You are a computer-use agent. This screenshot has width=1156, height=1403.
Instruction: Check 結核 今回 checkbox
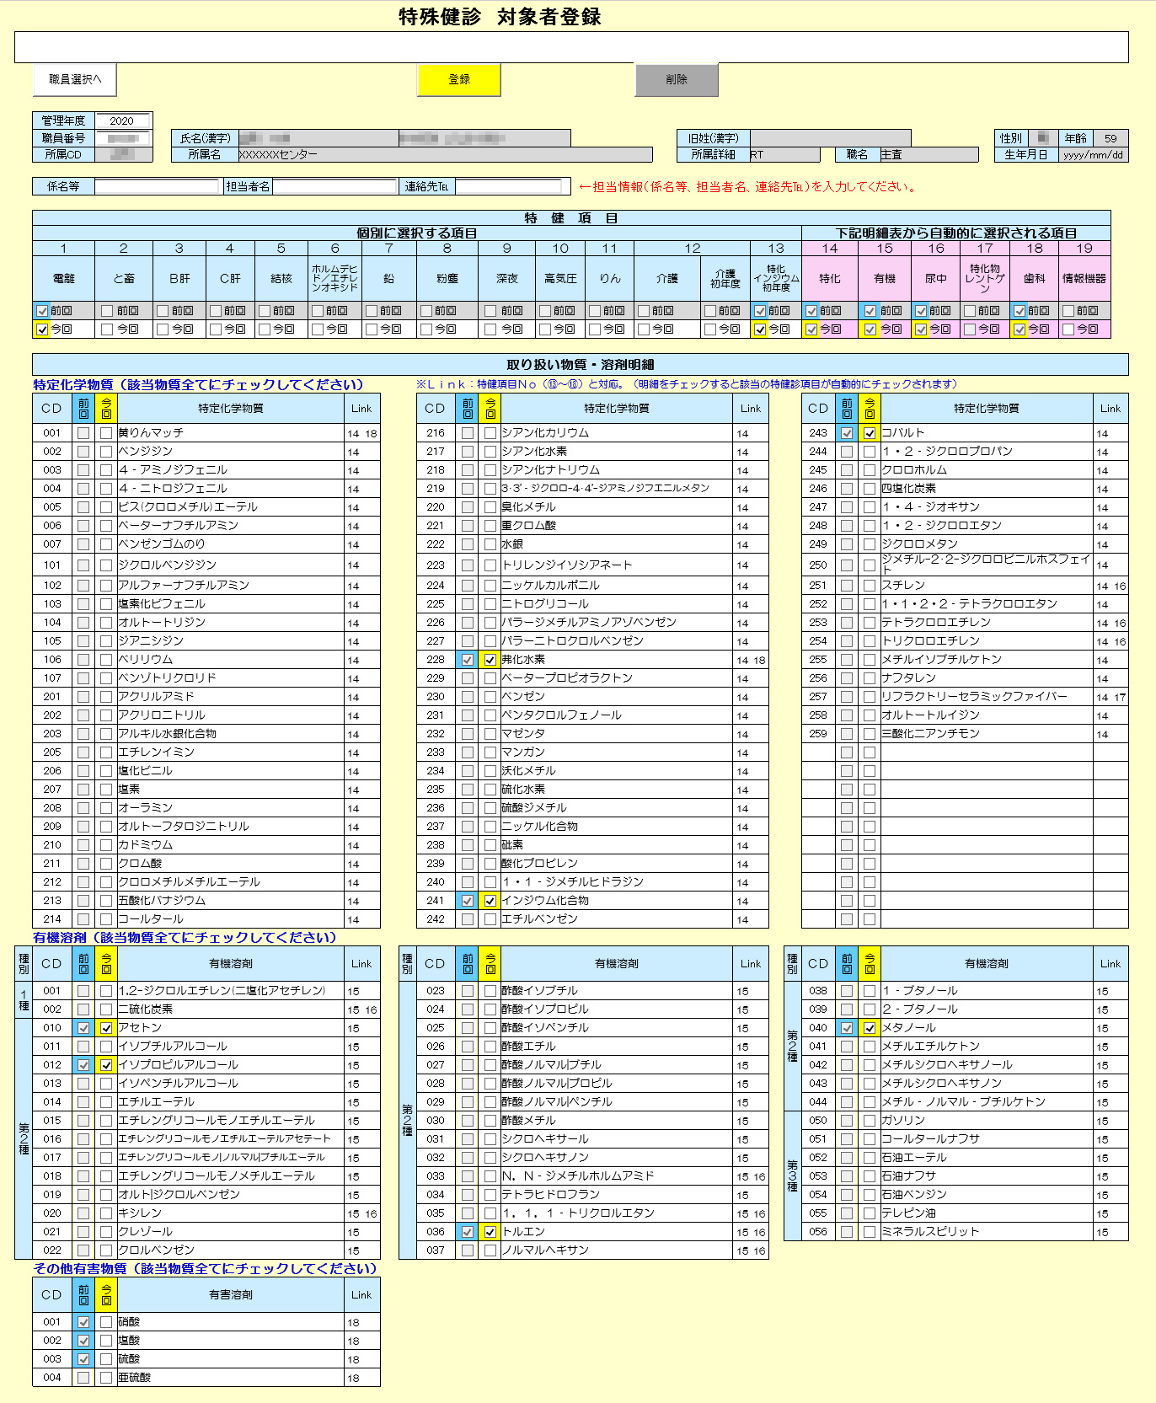point(265,329)
